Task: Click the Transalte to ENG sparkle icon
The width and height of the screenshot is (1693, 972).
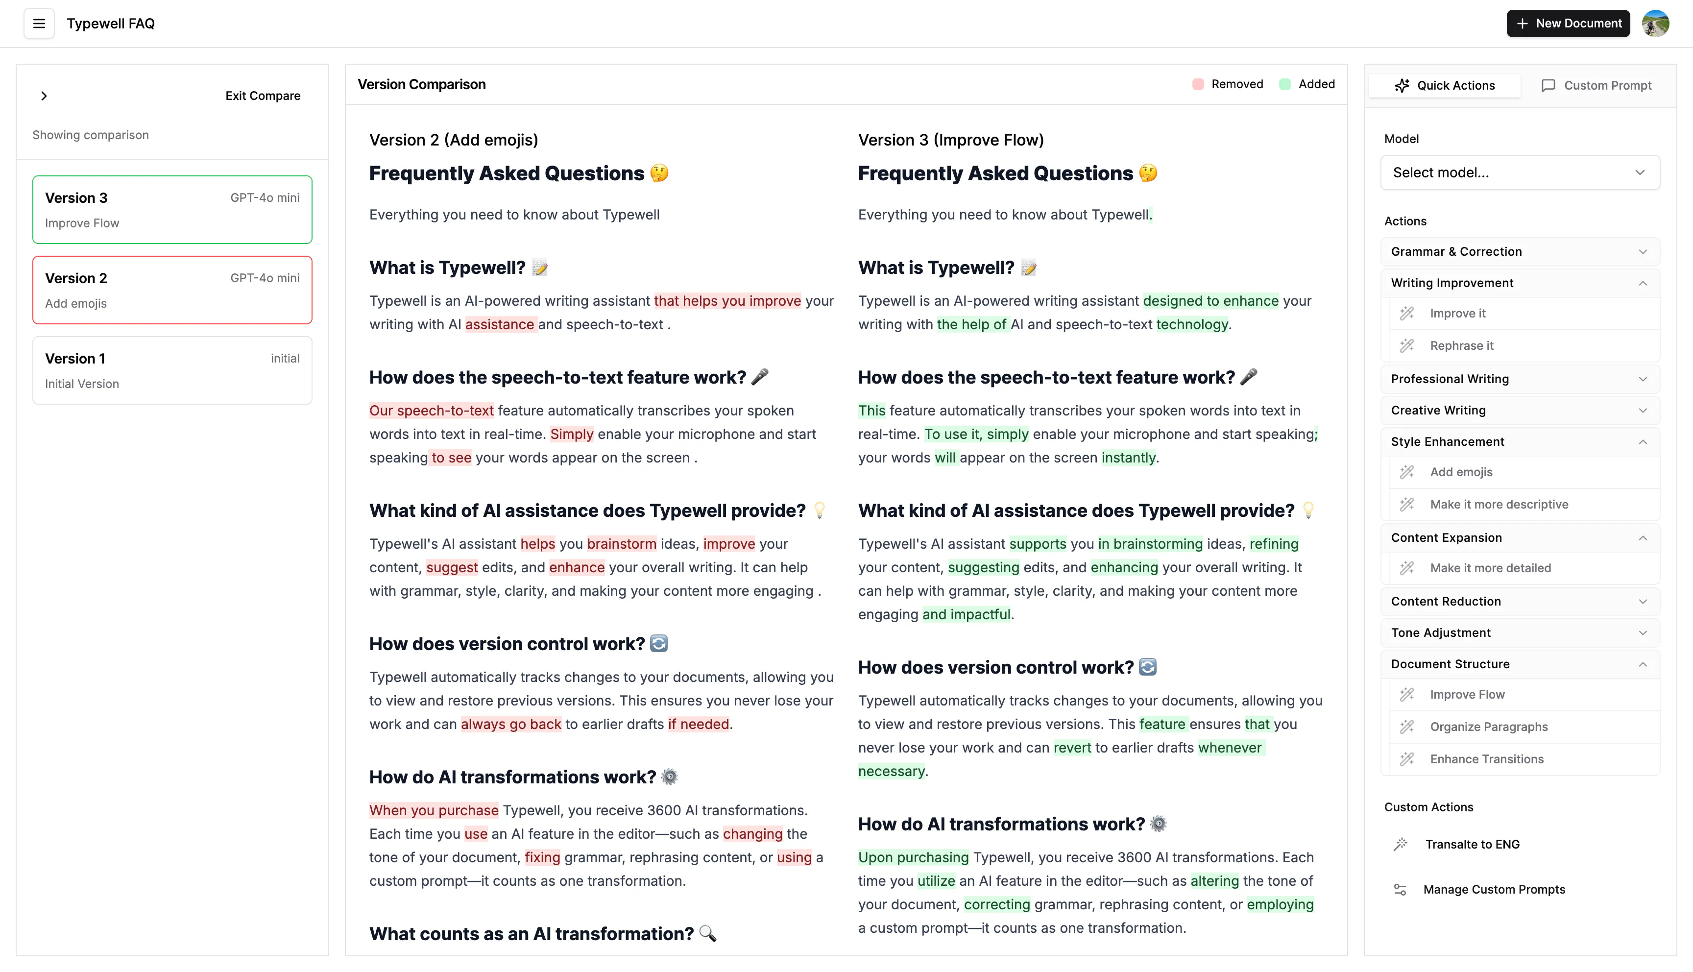Action: 1400,845
